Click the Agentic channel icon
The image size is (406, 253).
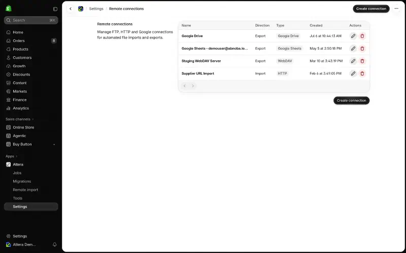(x=9, y=136)
